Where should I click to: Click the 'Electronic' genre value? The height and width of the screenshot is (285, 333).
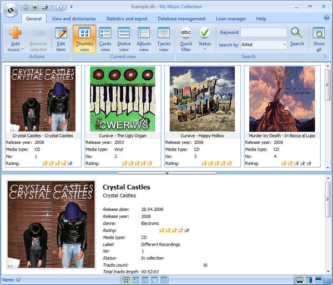pyautogui.click(x=150, y=224)
